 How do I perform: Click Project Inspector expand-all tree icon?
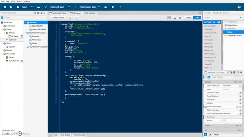coord(35,13)
